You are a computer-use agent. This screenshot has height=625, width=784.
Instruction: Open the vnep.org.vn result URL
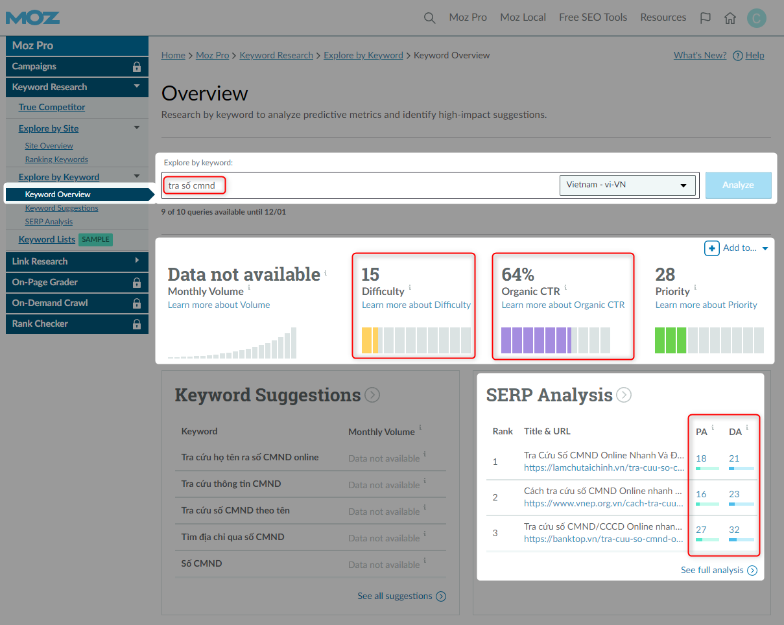[604, 502]
